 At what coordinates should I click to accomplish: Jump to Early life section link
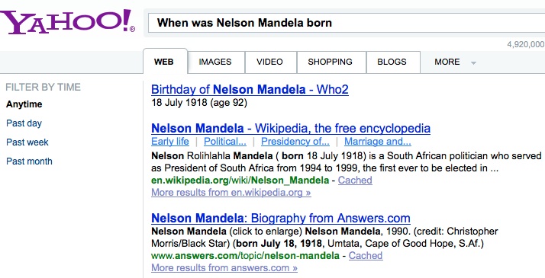tap(170, 142)
